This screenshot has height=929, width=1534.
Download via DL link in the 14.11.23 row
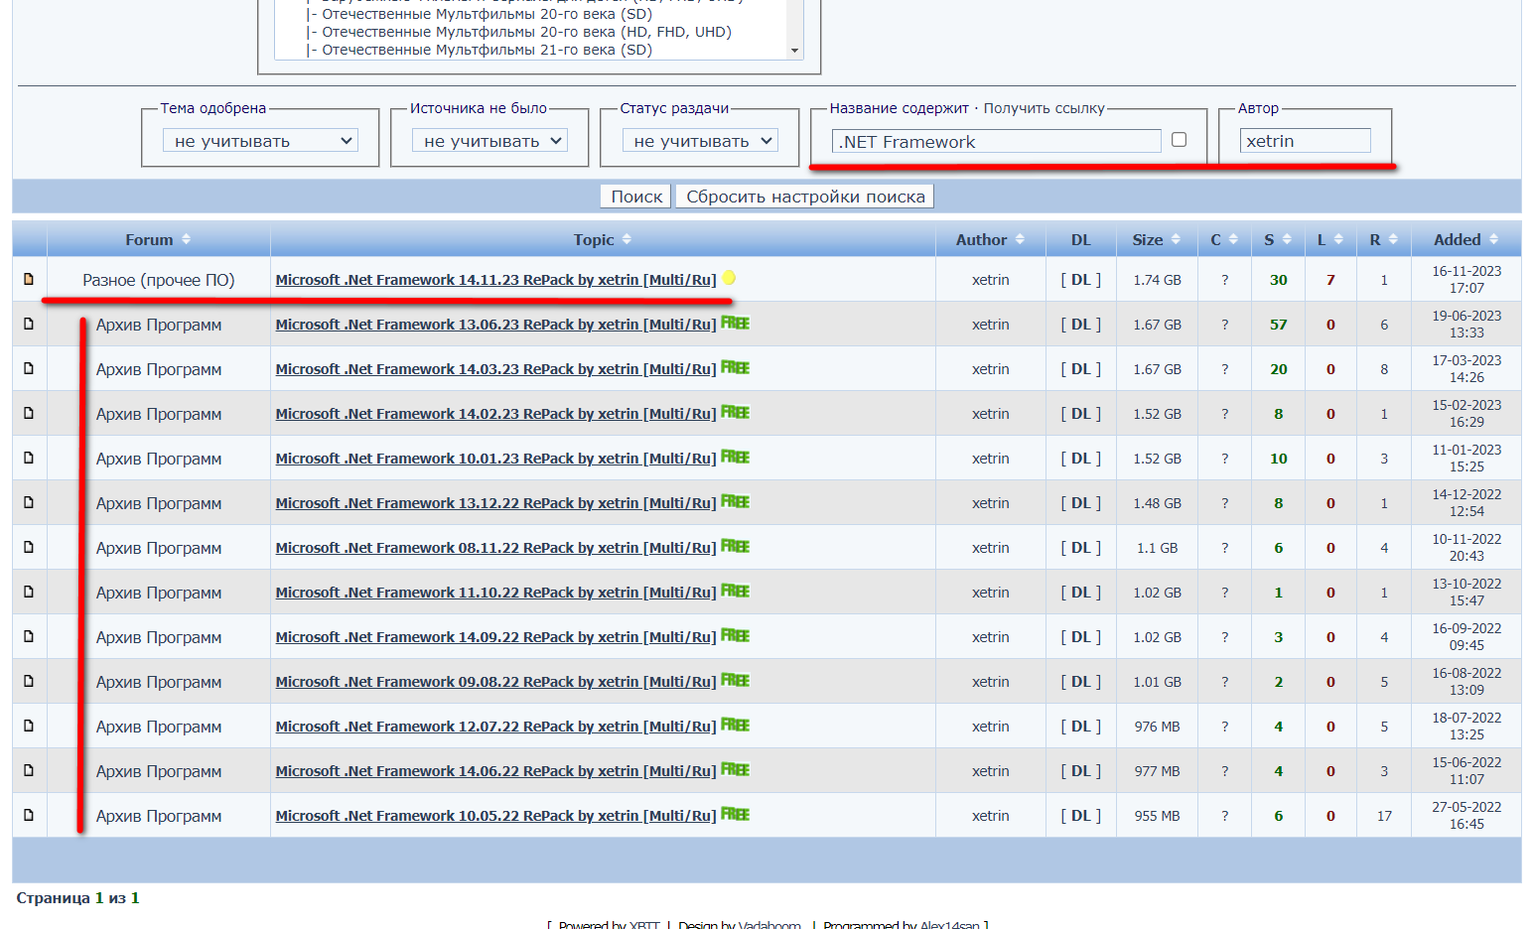1080,280
